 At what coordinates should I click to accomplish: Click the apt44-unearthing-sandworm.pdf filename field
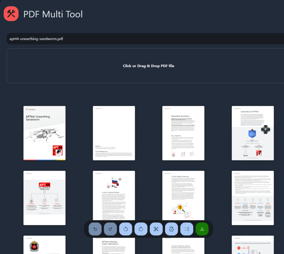pos(145,39)
